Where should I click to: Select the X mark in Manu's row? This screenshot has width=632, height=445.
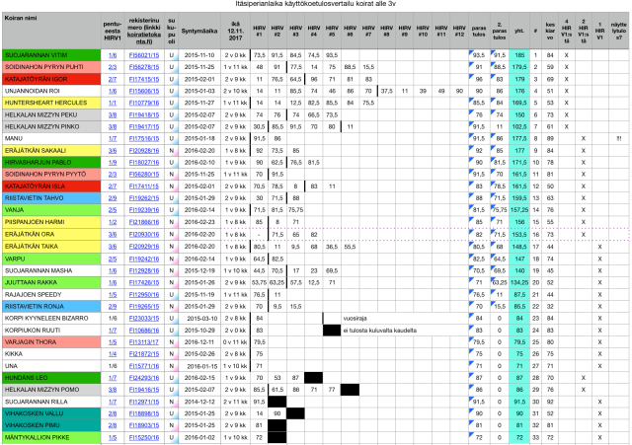583,136
